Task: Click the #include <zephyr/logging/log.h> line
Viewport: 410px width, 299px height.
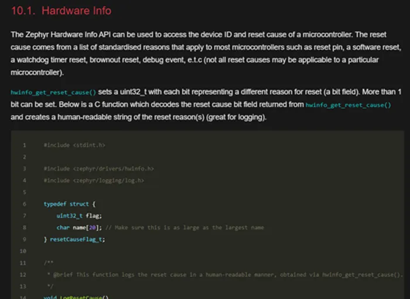Action: click(x=94, y=181)
